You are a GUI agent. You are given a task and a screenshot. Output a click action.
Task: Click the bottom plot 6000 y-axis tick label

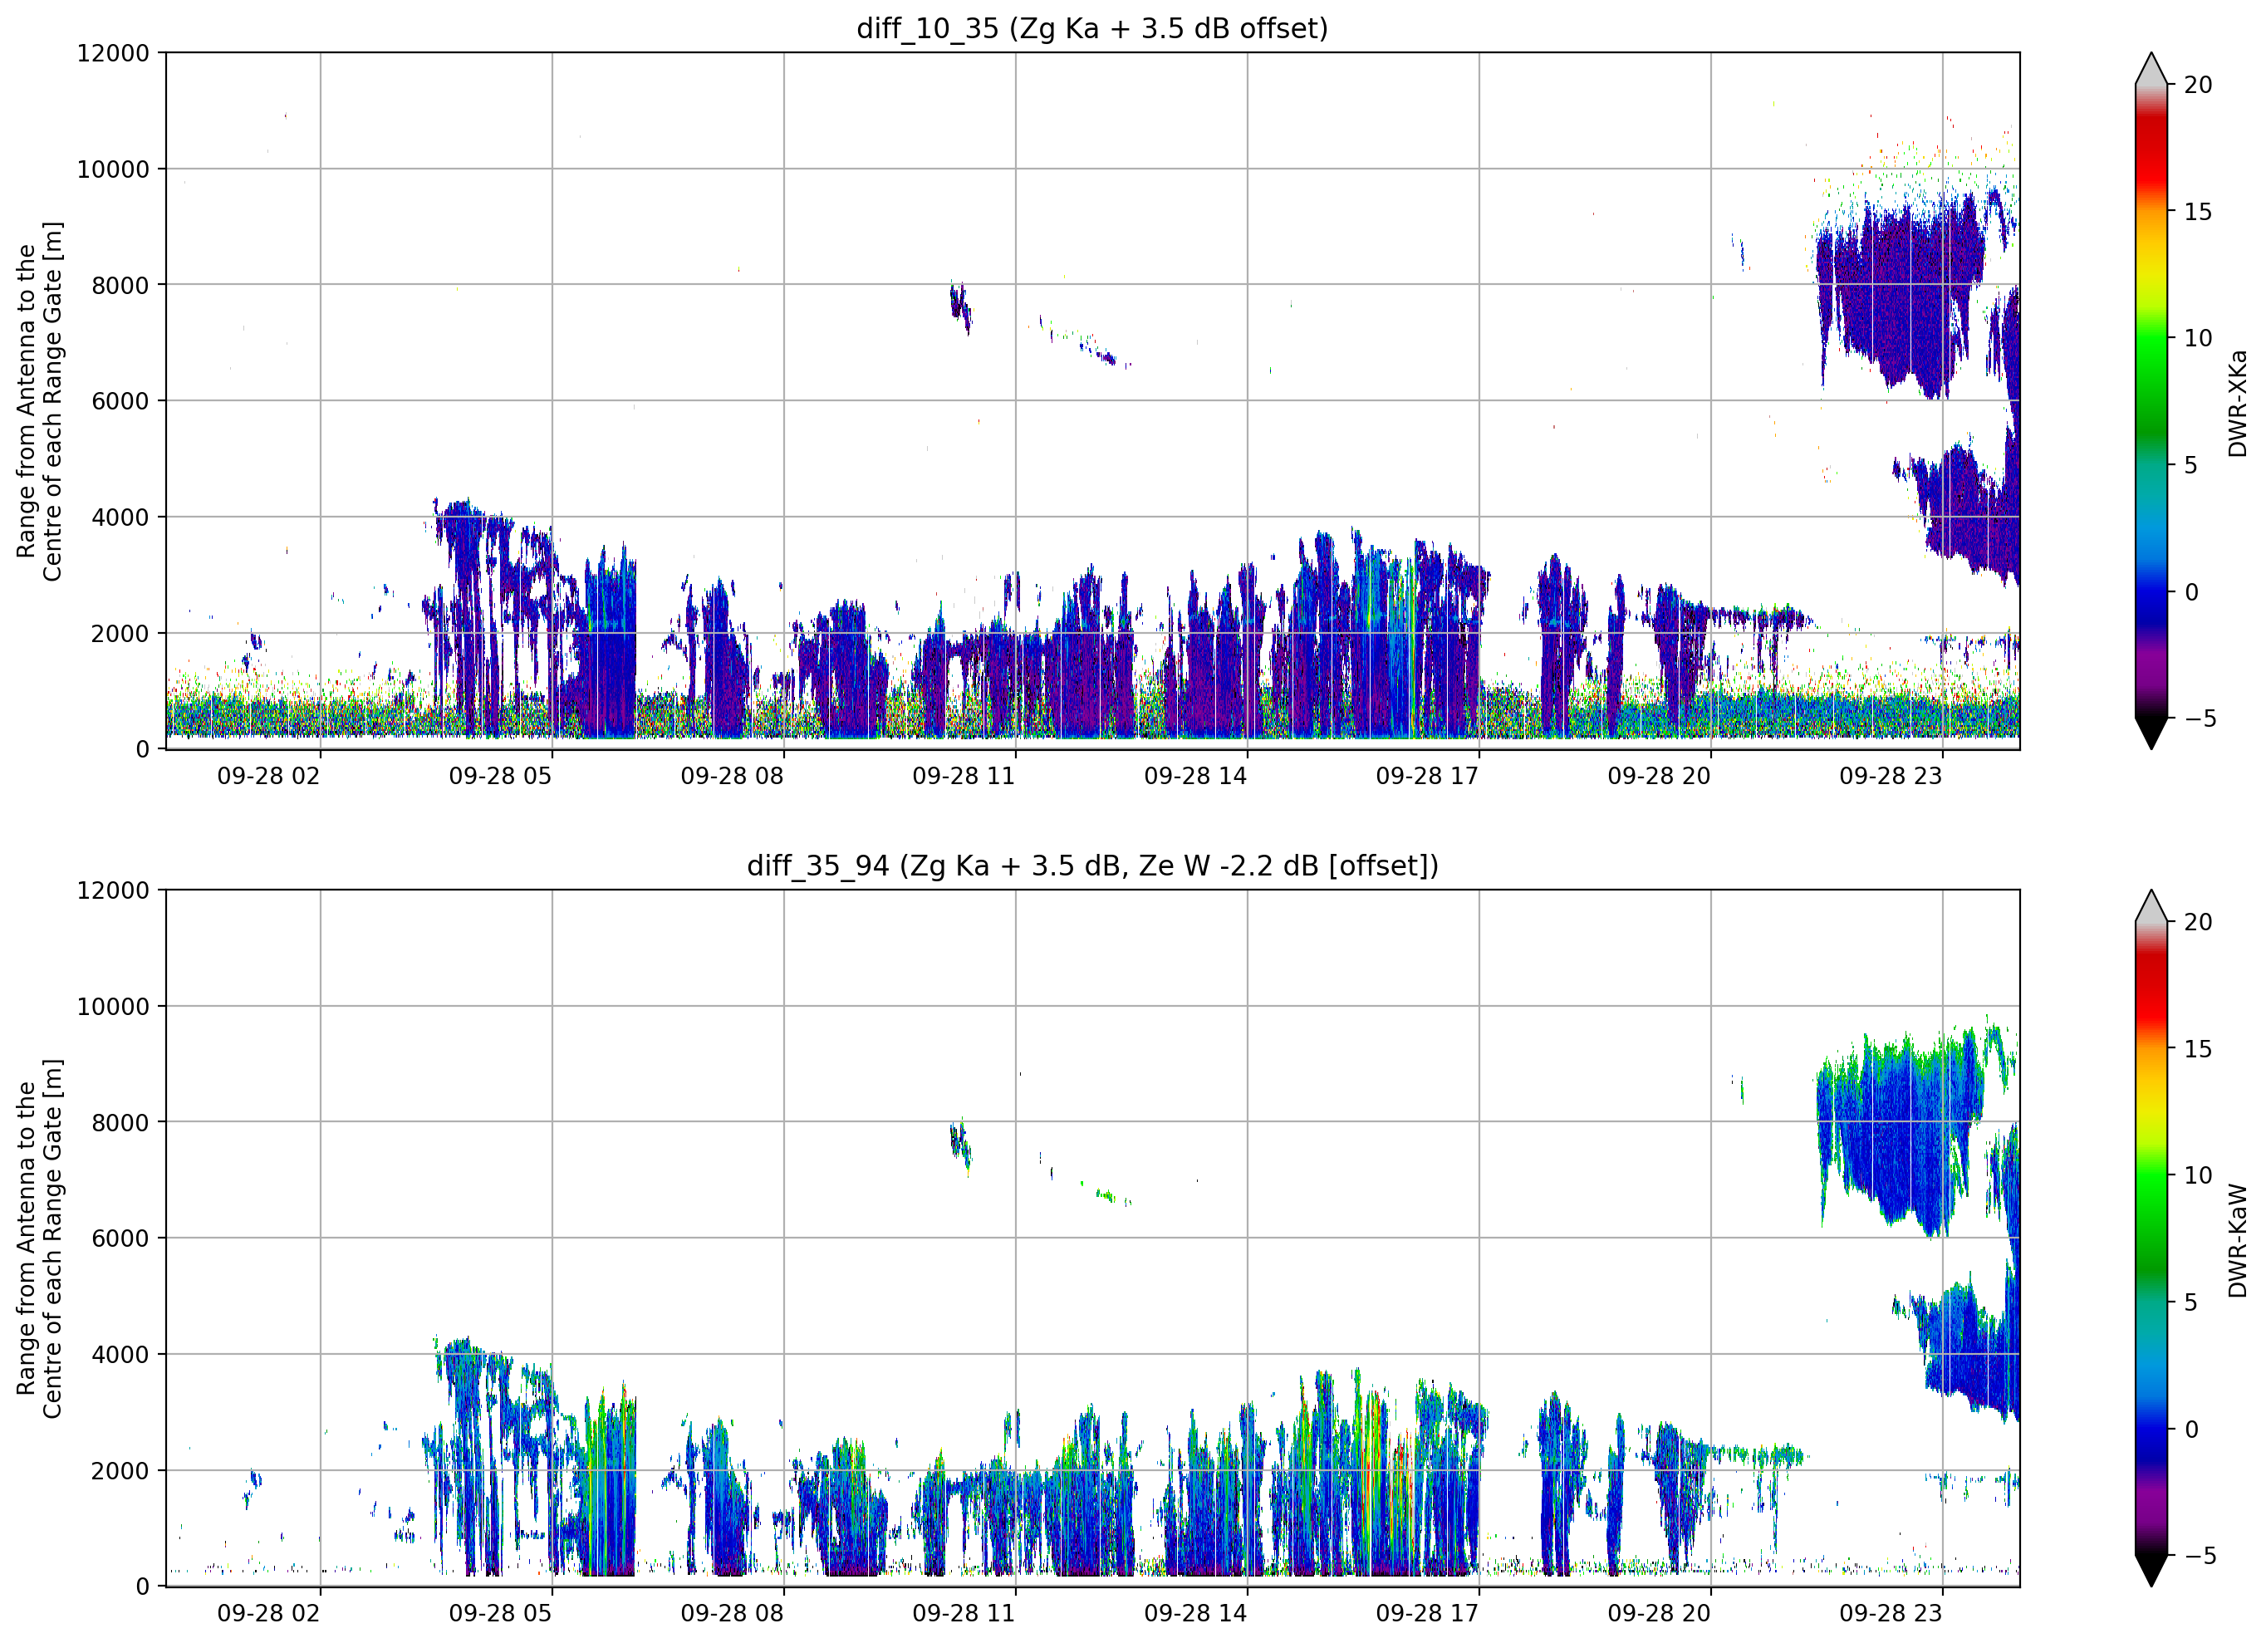tap(120, 1238)
